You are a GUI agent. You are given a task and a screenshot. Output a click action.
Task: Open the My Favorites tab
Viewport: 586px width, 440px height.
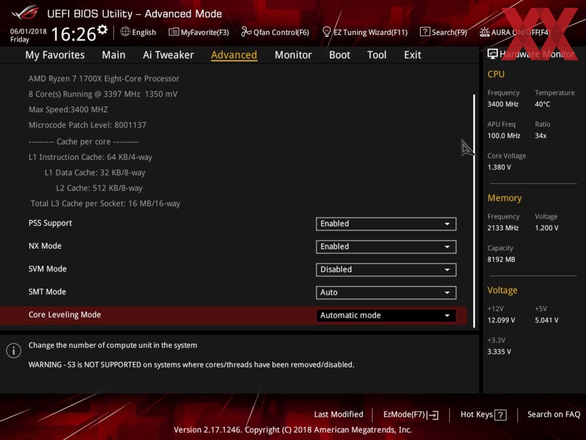pyautogui.click(x=55, y=55)
